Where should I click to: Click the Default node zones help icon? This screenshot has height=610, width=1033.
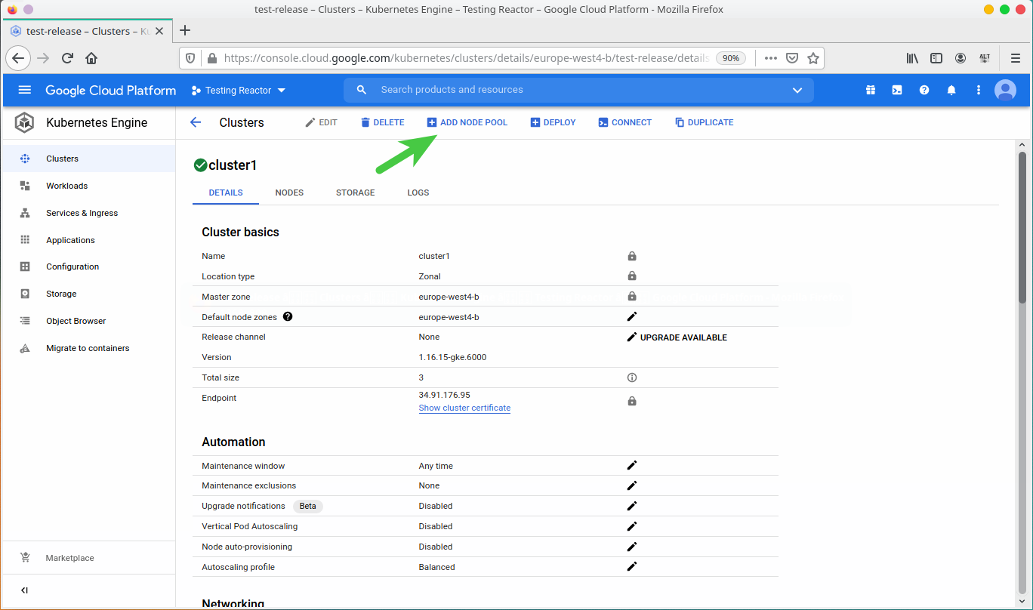pos(288,317)
